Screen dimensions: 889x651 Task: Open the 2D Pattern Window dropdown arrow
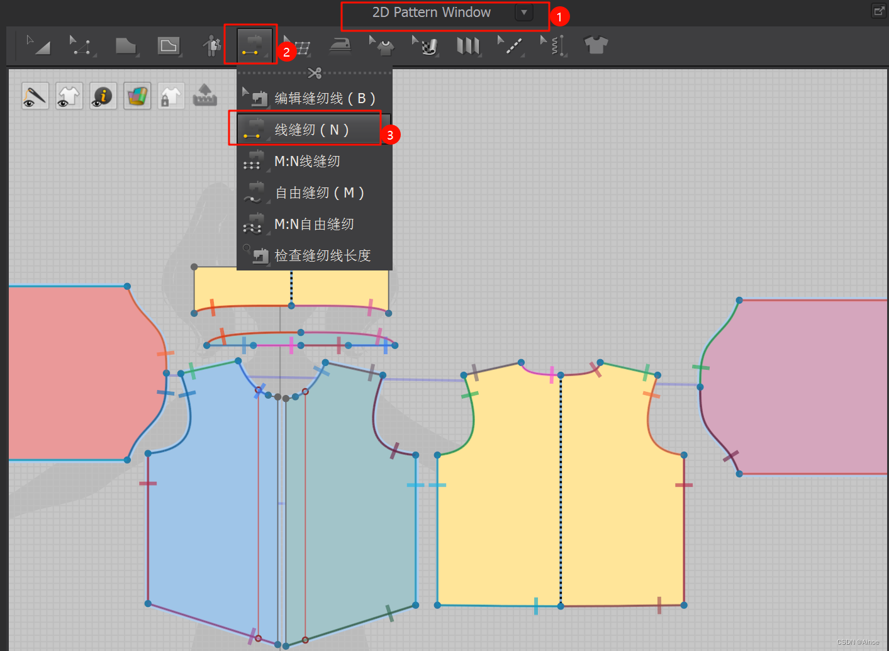(523, 13)
